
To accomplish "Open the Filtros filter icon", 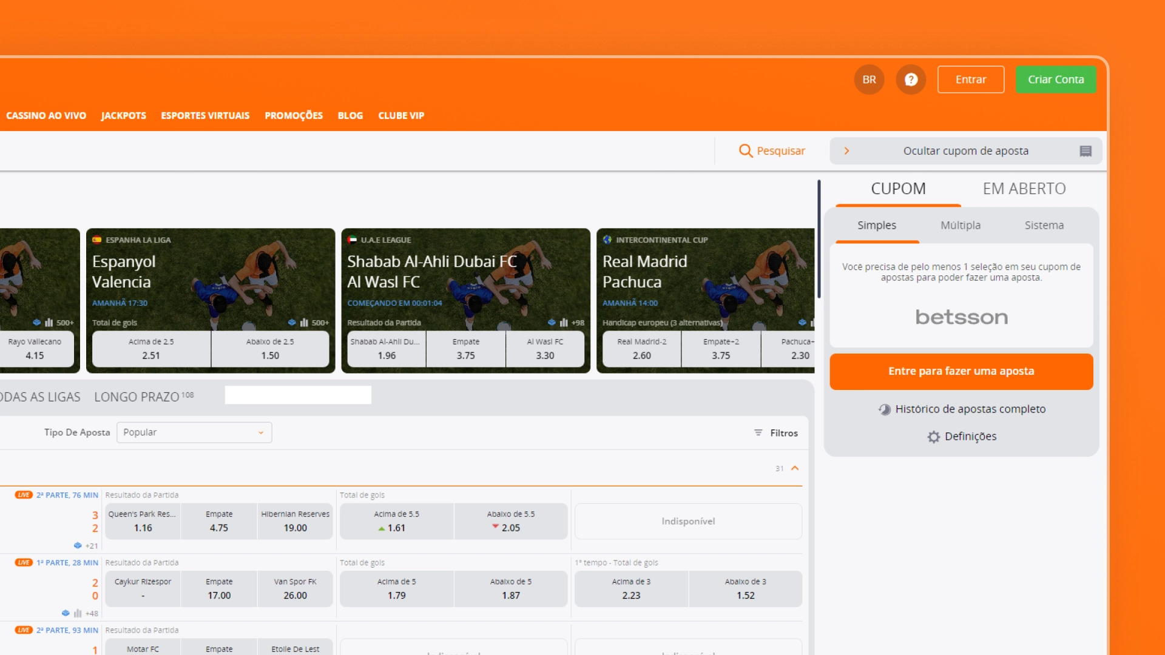I will tap(758, 432).
